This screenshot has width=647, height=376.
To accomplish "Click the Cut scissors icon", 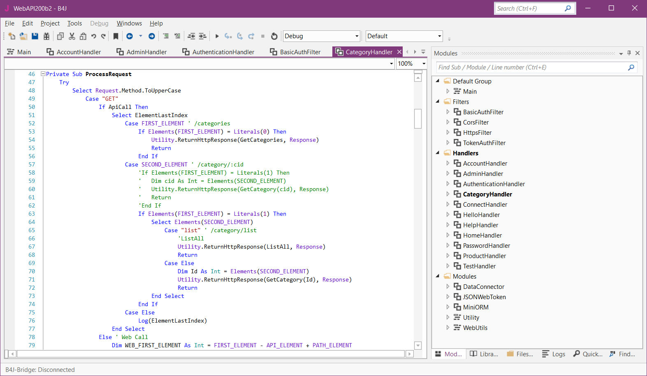I will click(x=72, y=36).
